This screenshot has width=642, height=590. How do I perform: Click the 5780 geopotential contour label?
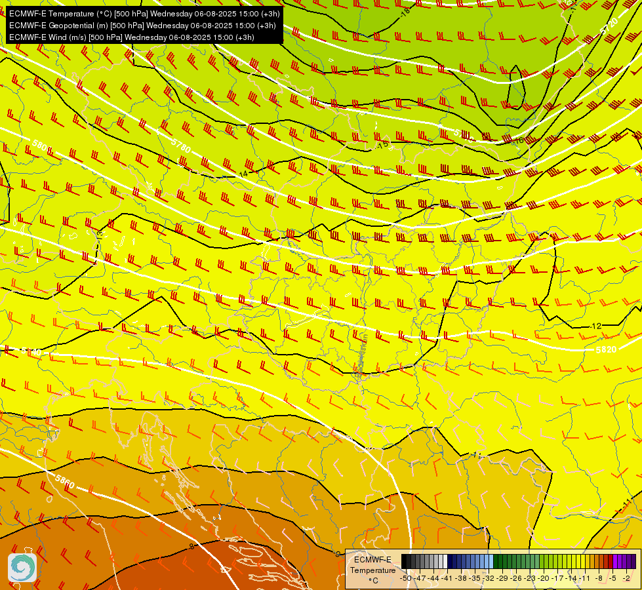(x=181, y=146)
